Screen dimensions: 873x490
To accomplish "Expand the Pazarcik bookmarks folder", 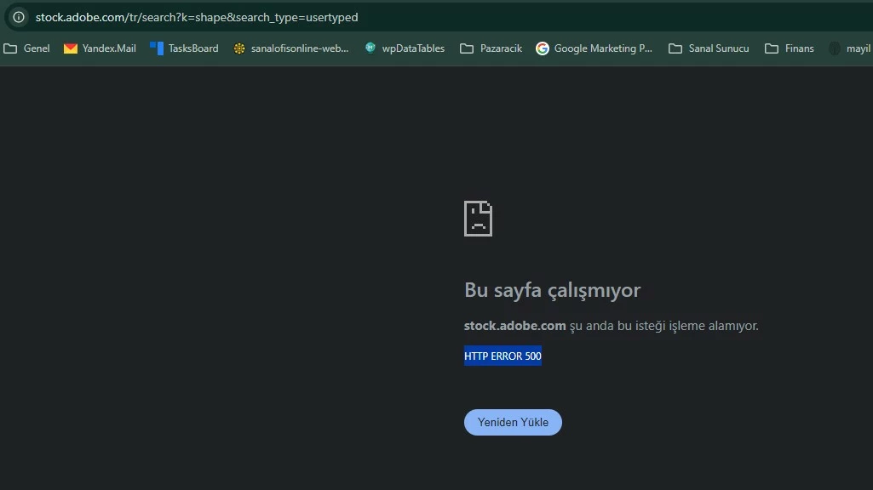I will click(491, 48).
